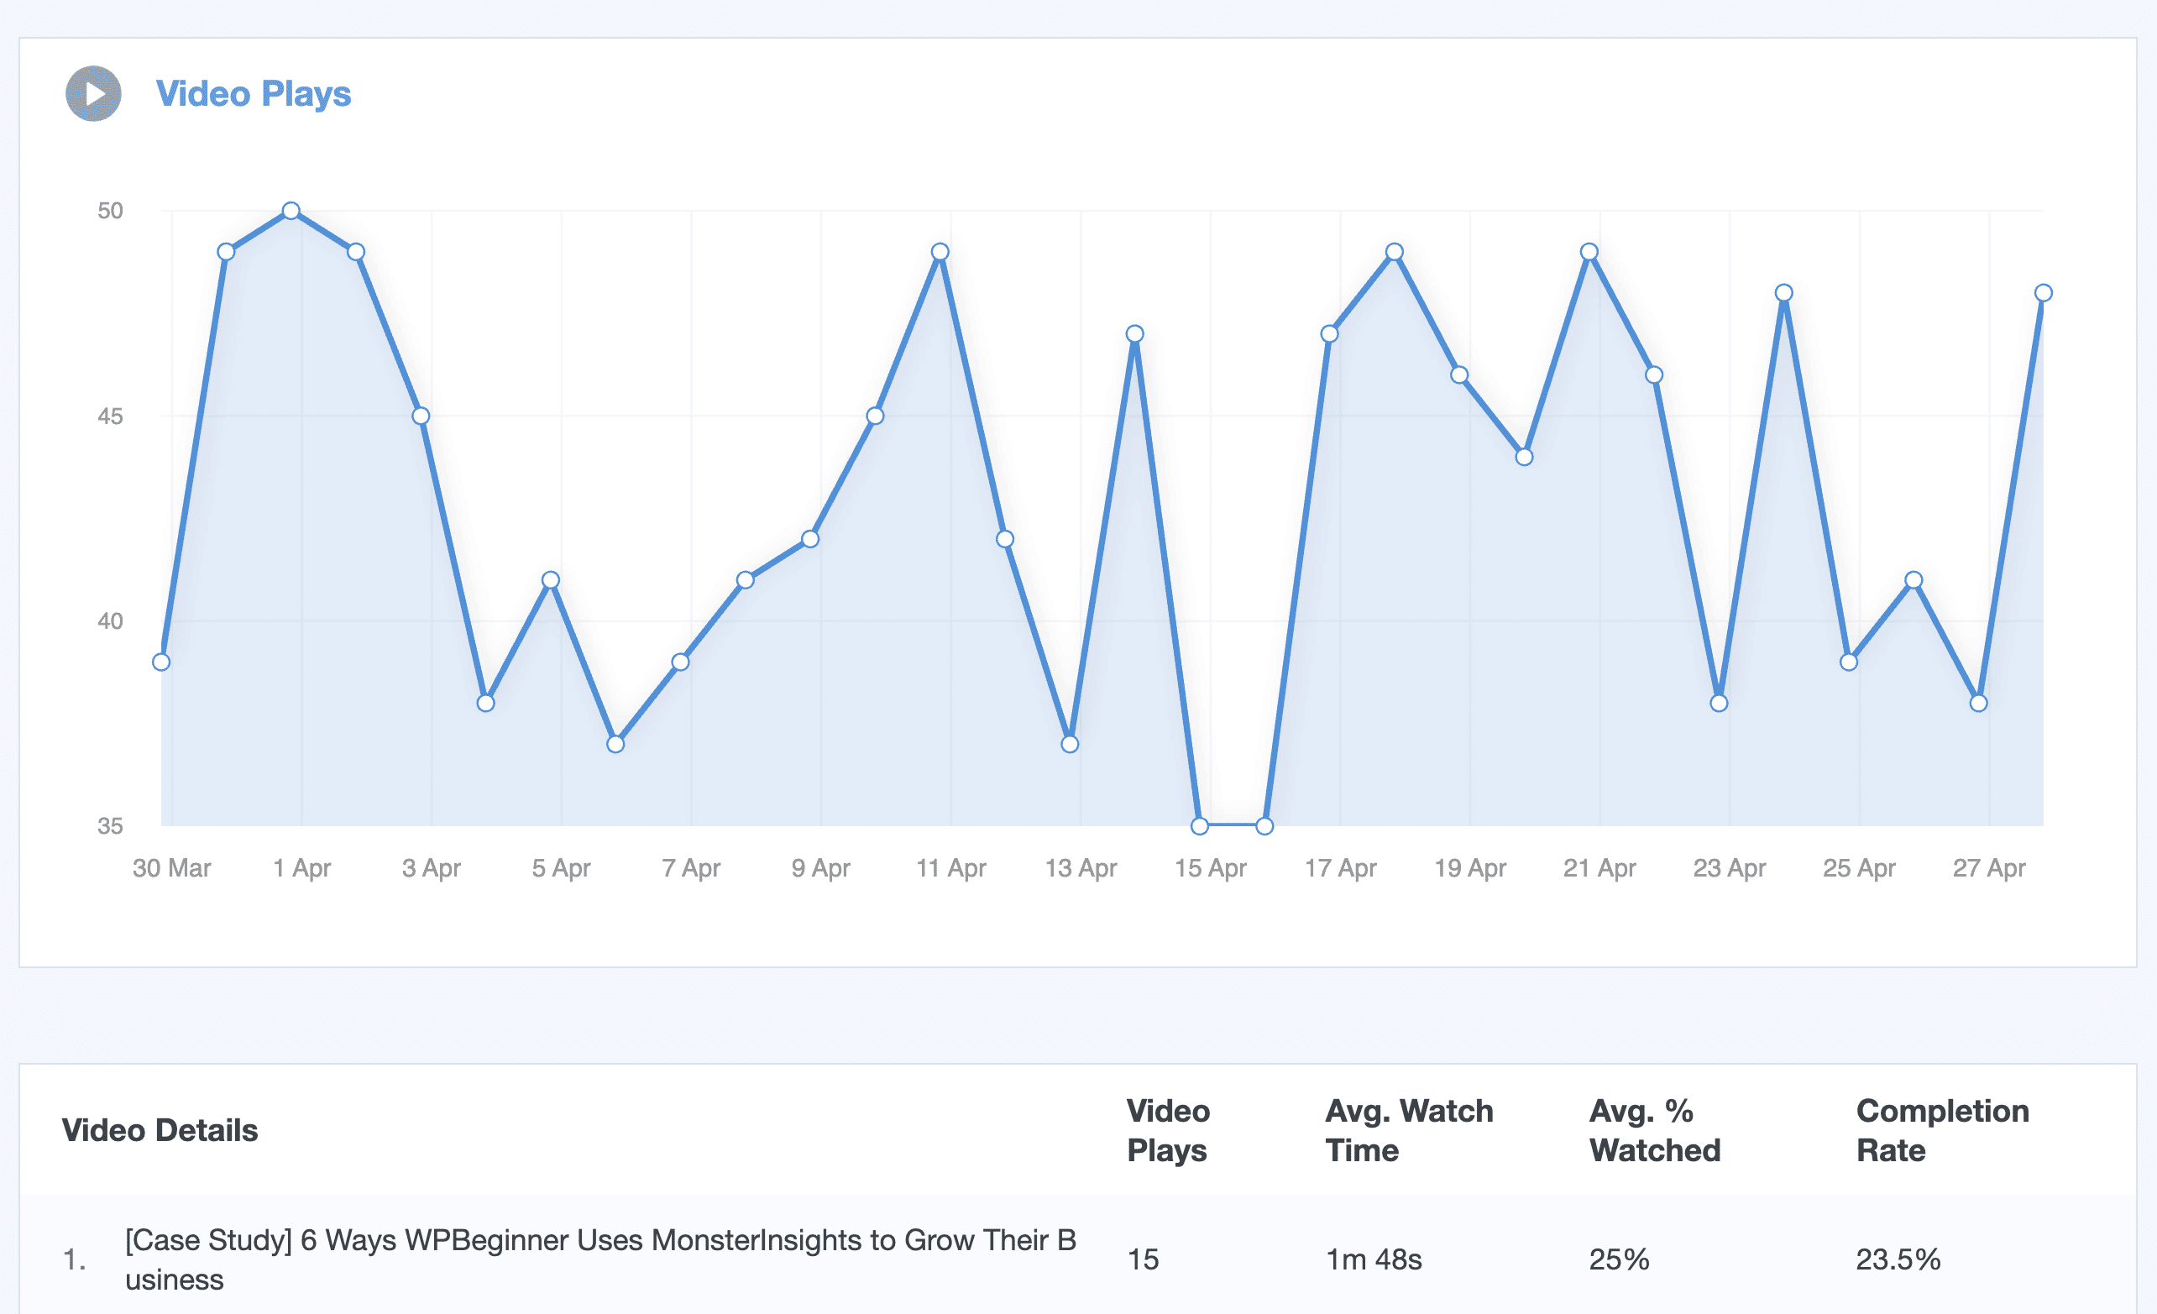
Task: Click the 17 Apr x-axis label
Action: [x=1339, y=867]
